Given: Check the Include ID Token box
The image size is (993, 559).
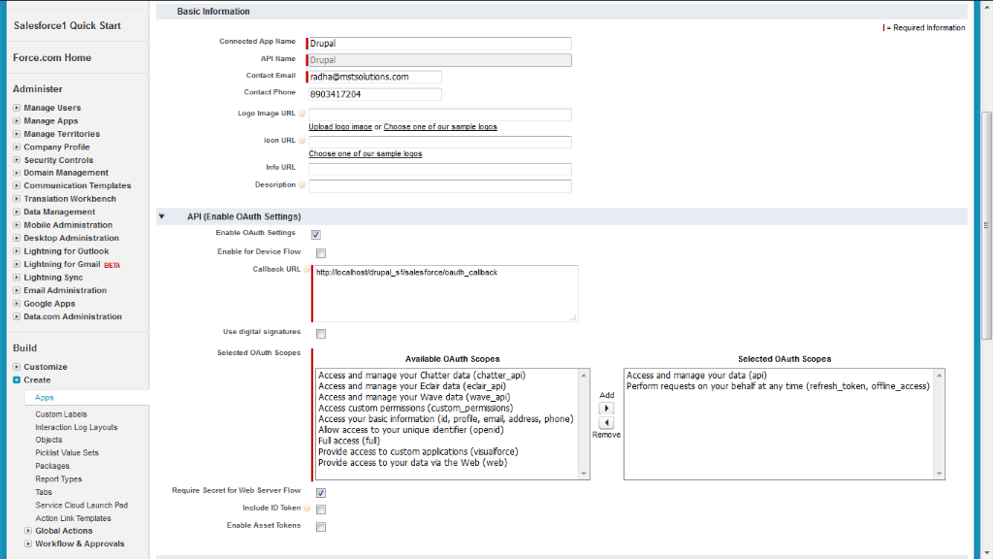Looking at the screenshot, I should 321,510.
